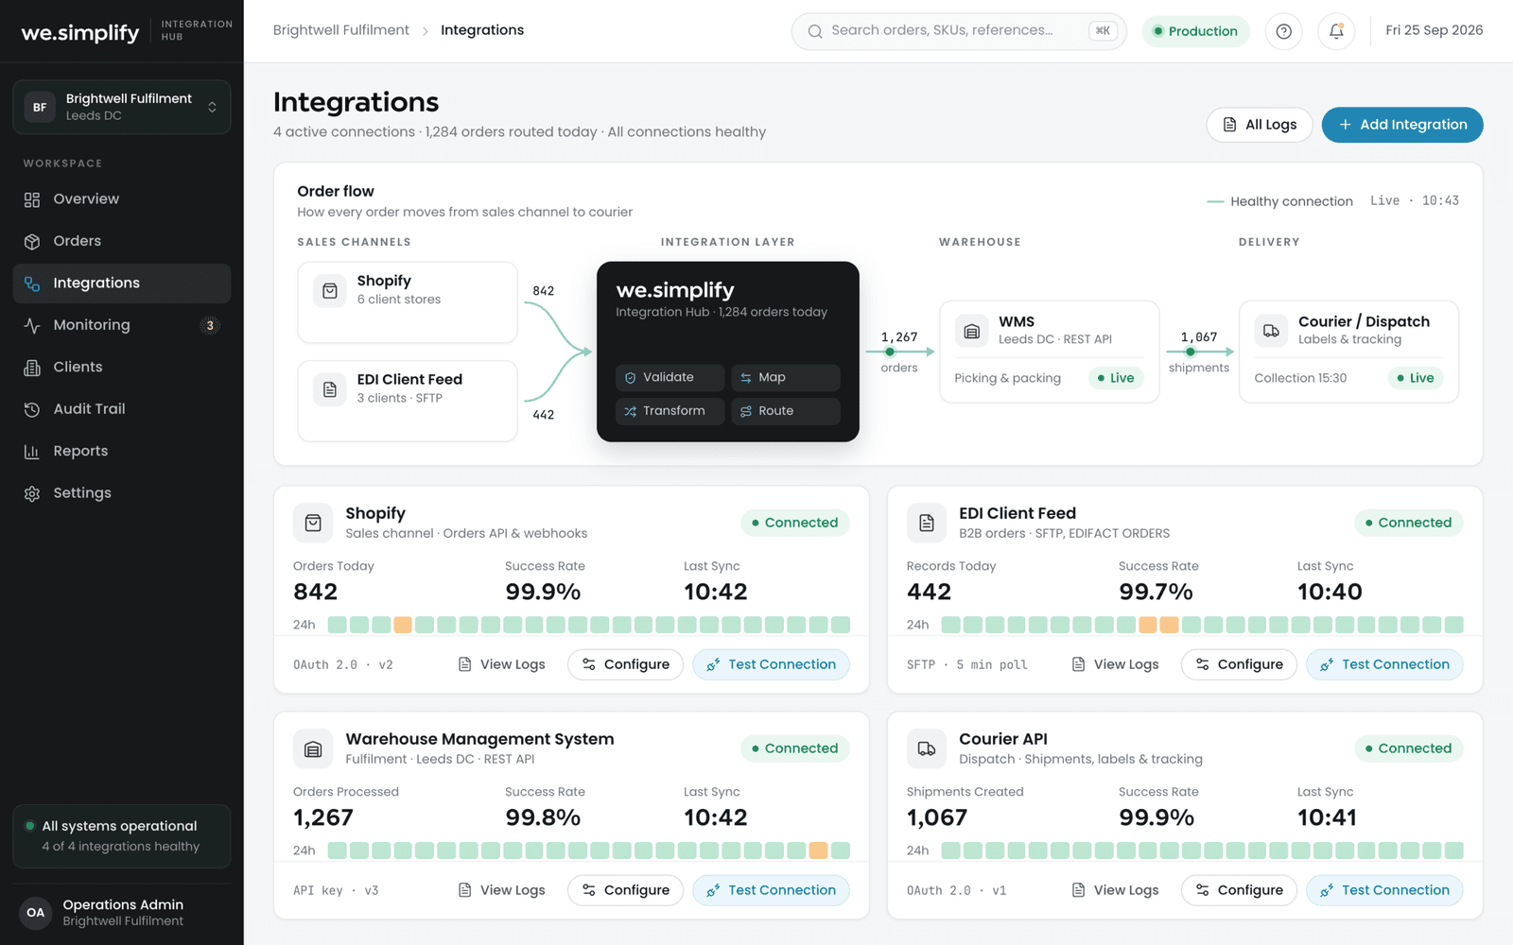1513x945 pixels.
Task: Click the Courier API card truck icon
Action: point(927,748)
